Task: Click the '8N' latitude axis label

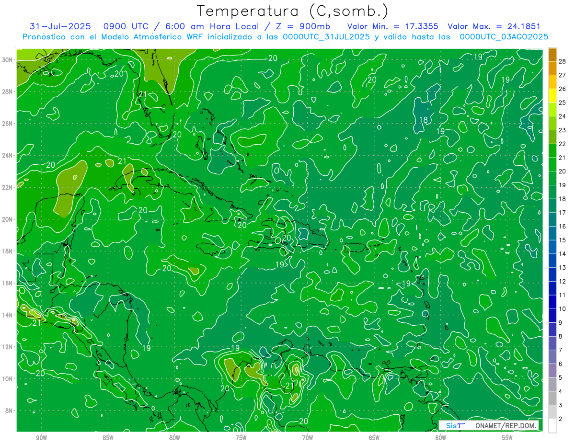Action: (9, 410)
